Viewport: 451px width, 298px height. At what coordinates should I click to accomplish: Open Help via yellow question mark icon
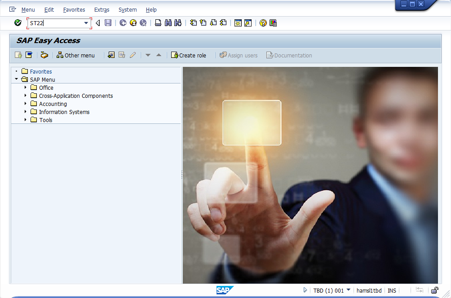click(x=263, y=23)
